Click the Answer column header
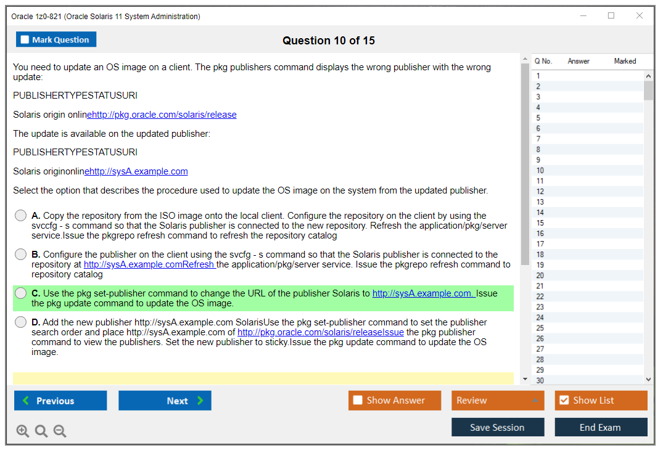Image resolution: width=663 pixels, height=453 pixels. 579,61
